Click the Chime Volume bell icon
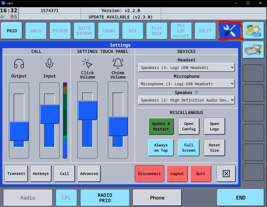Image resolution: width=267 pixels, height=207 pixels. (118, 63)
